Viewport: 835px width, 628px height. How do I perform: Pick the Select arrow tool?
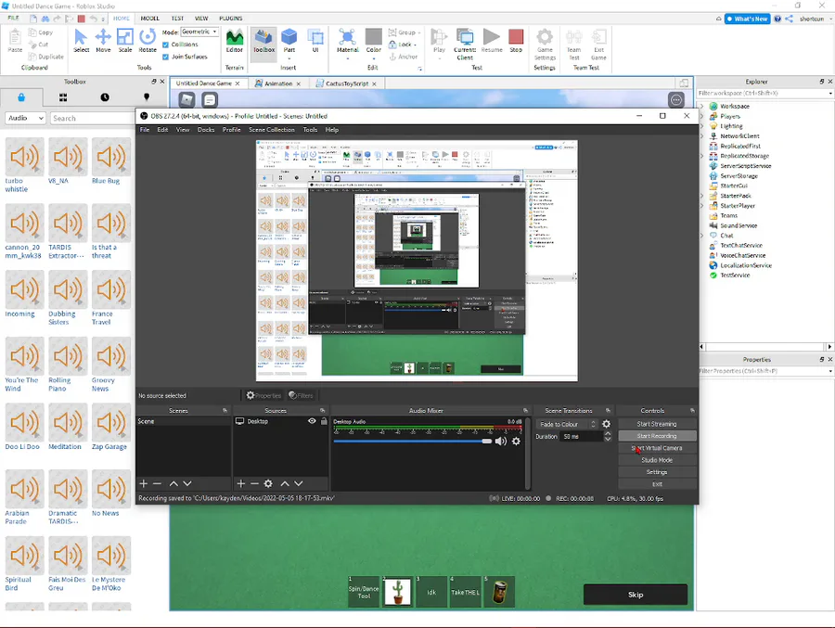pos(81,41)
